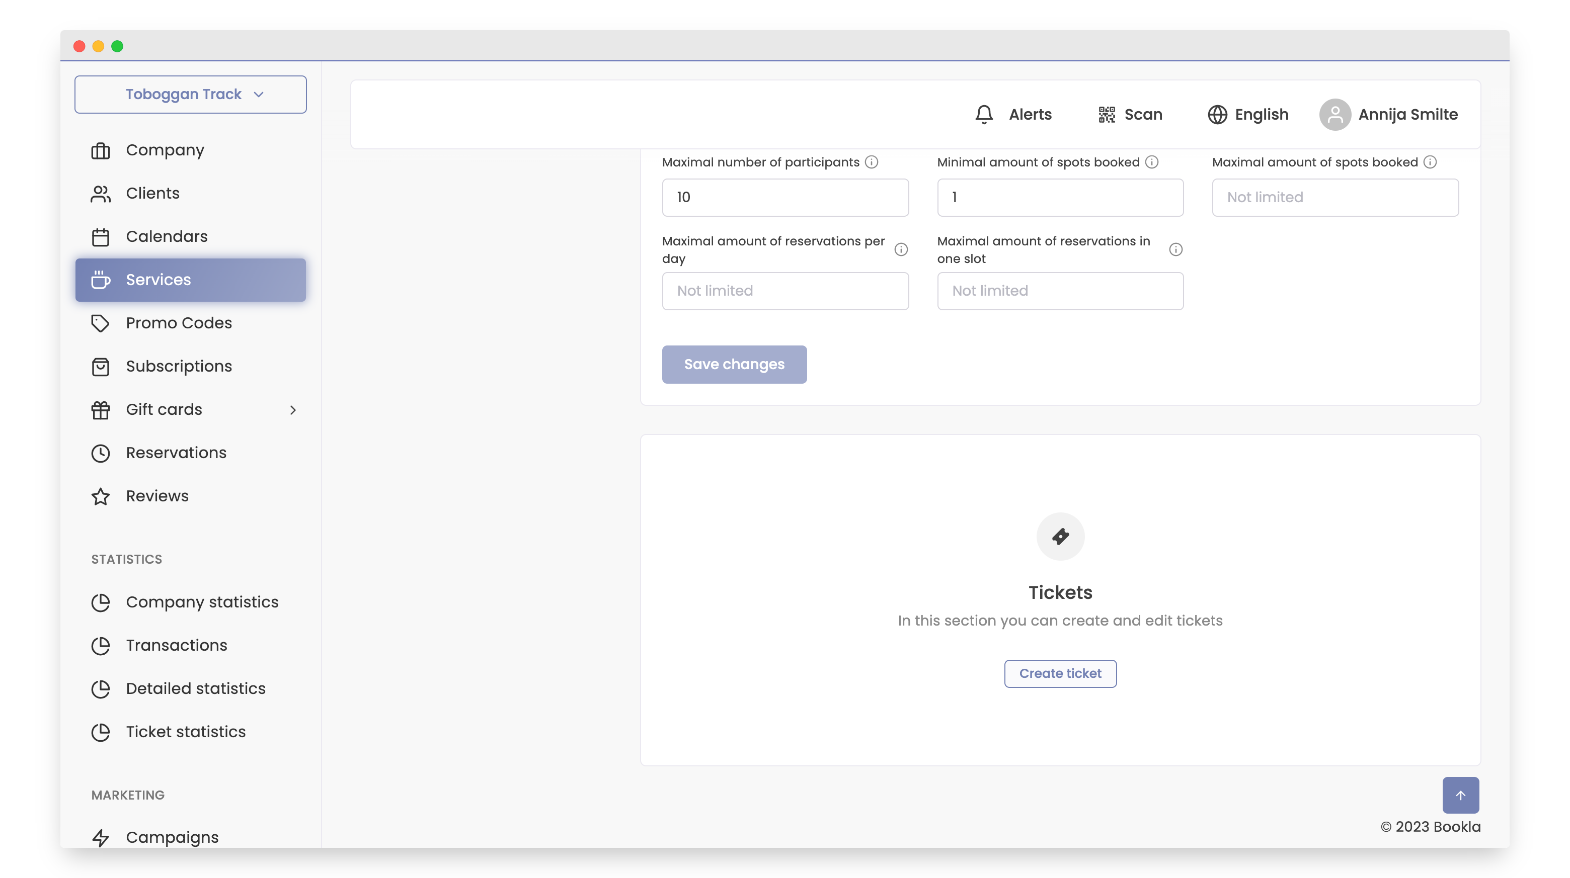
Task: Click the Maximal number of participants input
Action: (785, 197)
